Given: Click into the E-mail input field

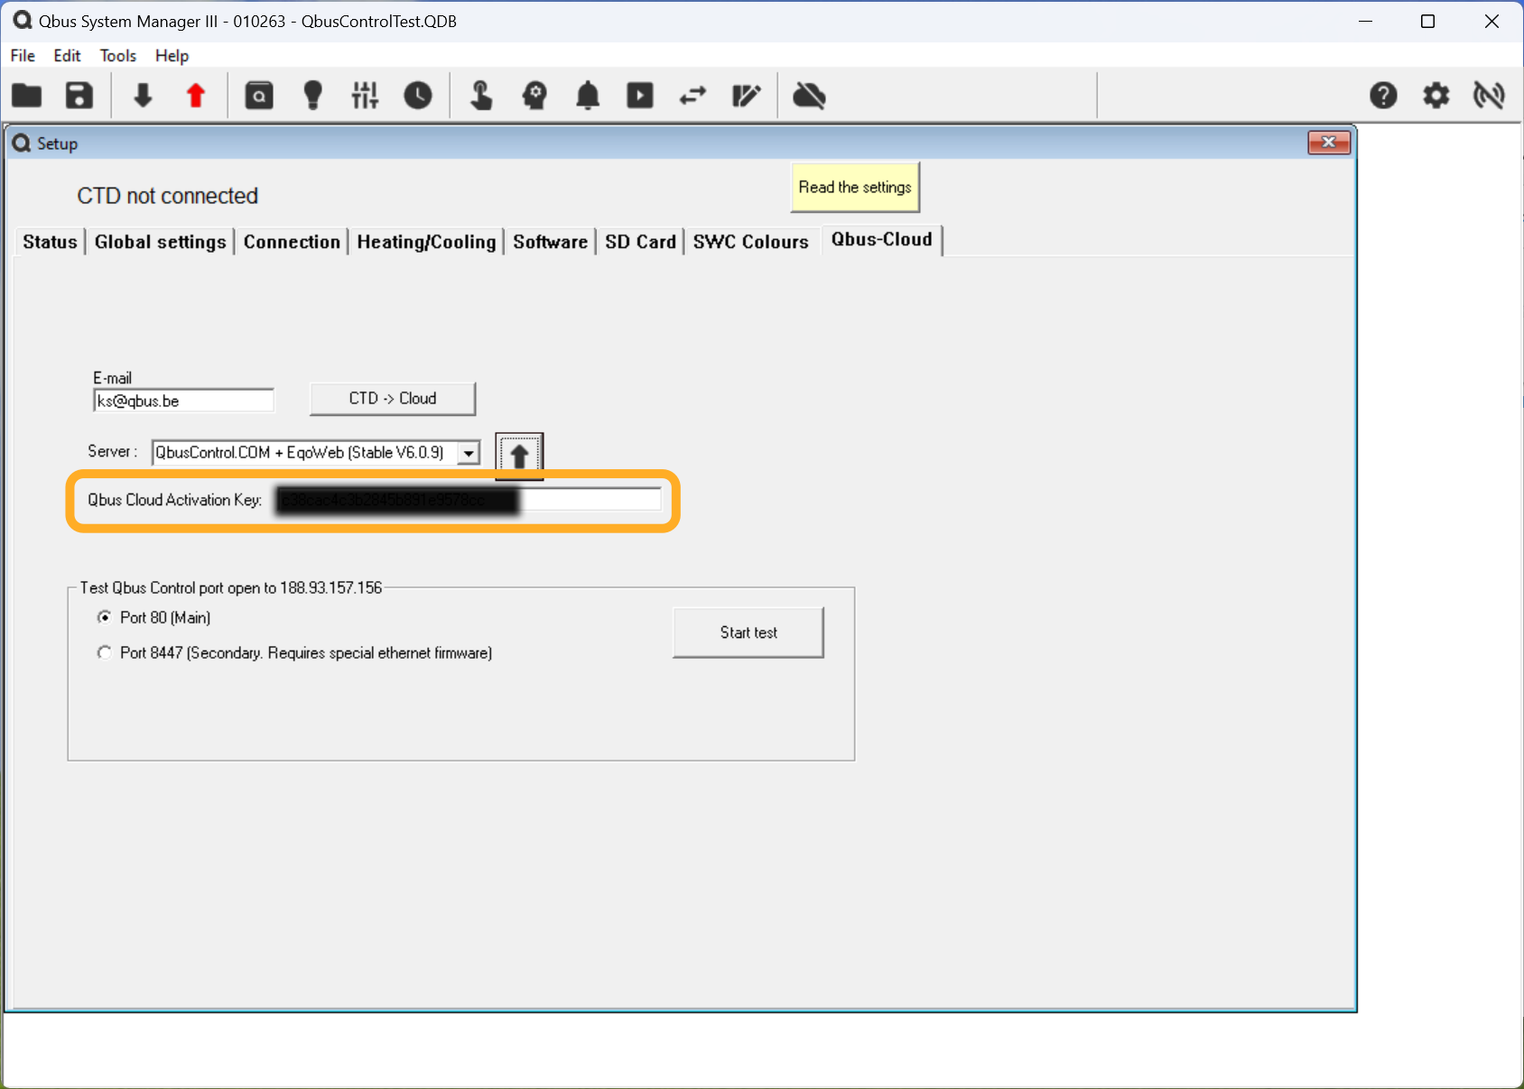Looking at the screenshot, I should pyautogui.click(x=183, y=401).
